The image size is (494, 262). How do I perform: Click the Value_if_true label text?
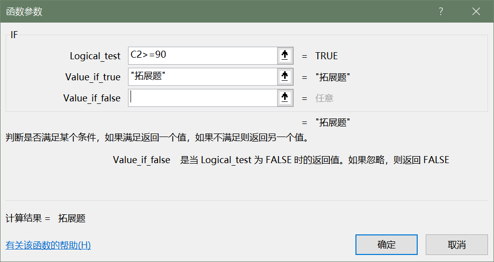(93, 77)
